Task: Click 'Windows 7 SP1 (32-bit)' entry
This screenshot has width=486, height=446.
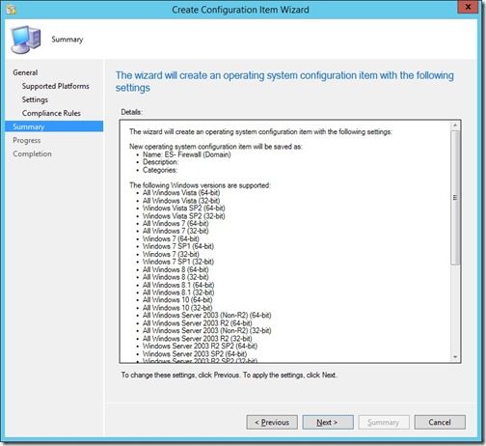Action: 178,262
